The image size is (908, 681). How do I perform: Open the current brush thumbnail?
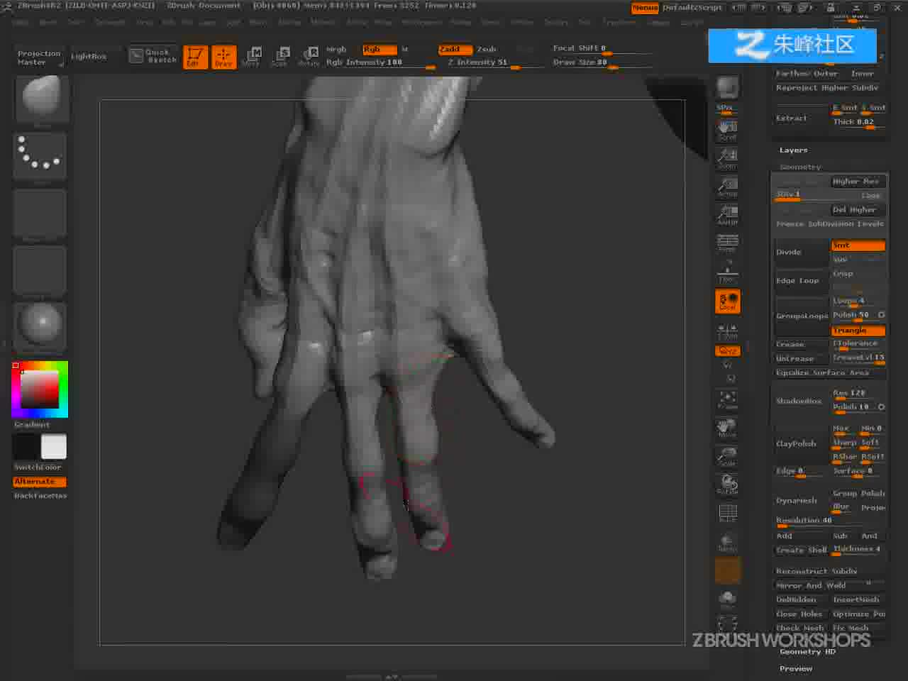[x=42, y=99]
